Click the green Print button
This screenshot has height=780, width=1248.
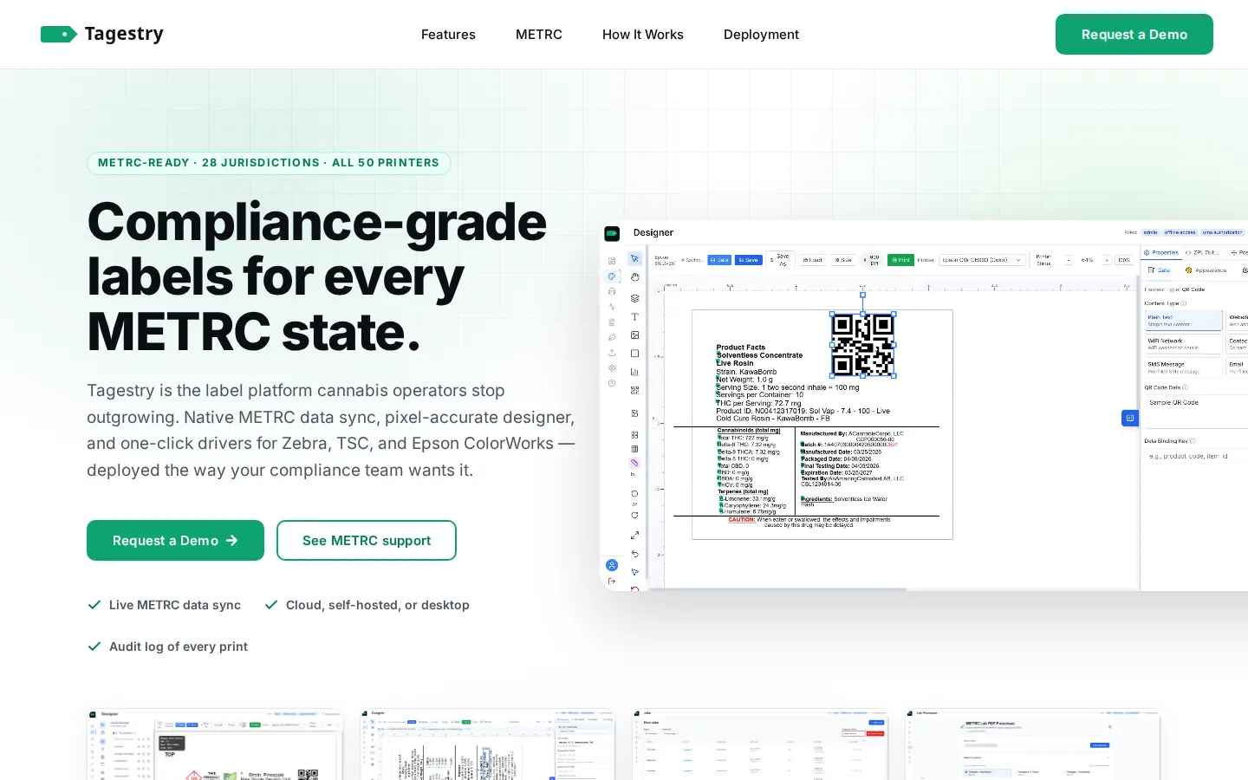tap(900, 260)
